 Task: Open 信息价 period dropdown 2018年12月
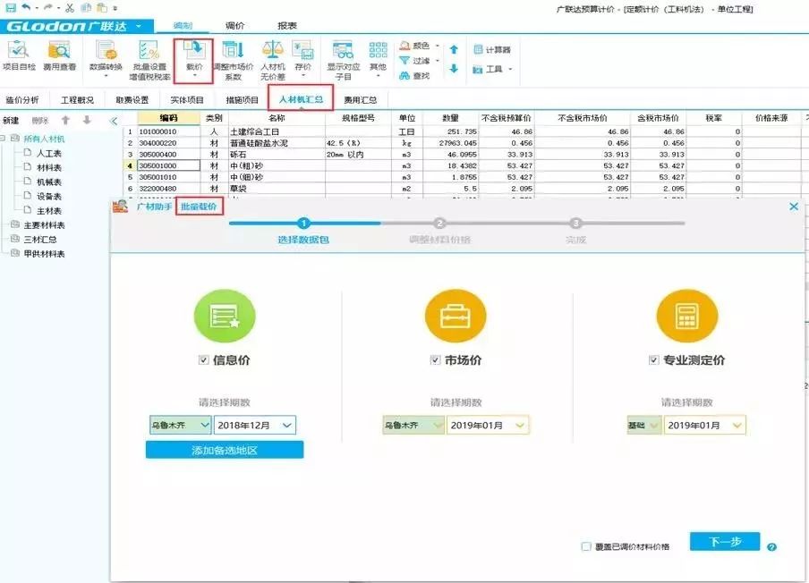click(255, 426)
